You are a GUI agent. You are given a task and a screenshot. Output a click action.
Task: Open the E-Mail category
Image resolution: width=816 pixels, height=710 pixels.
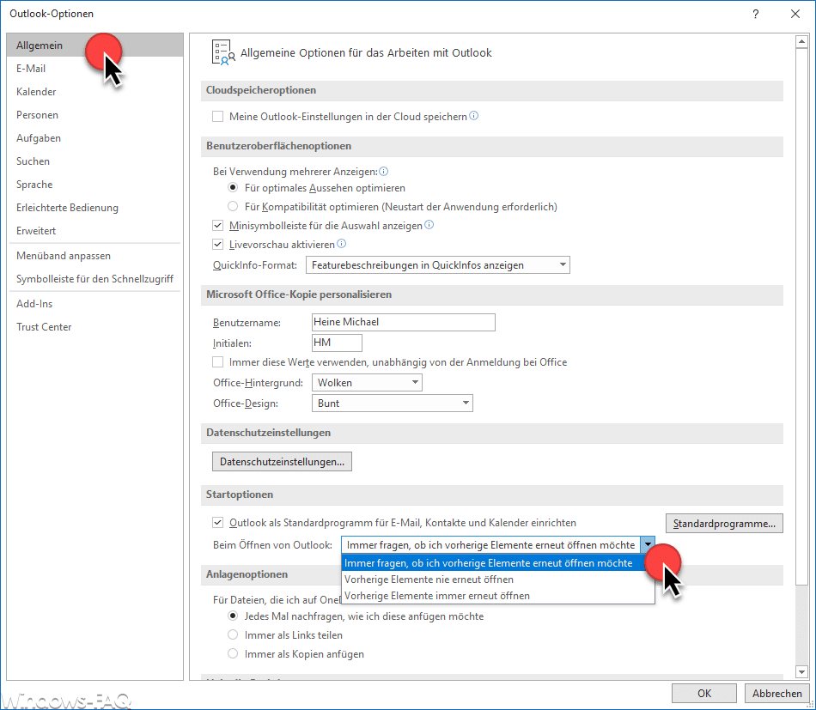pos(95,68)
